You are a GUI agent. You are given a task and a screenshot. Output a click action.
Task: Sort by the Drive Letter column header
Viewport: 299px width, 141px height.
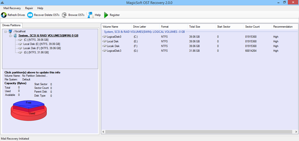click(146, 27)
